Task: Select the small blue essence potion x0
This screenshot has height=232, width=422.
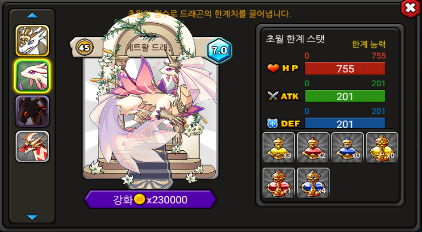Action: click(x=347, y=148)
